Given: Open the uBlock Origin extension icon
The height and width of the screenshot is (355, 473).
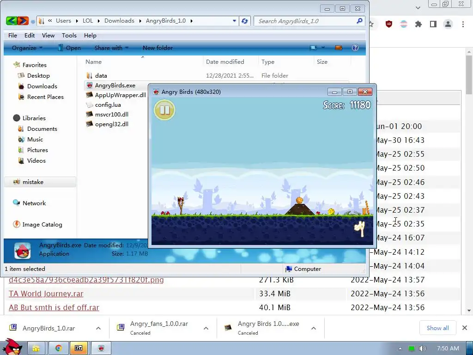Looking at the screenshot, I should tap(389, 24).
